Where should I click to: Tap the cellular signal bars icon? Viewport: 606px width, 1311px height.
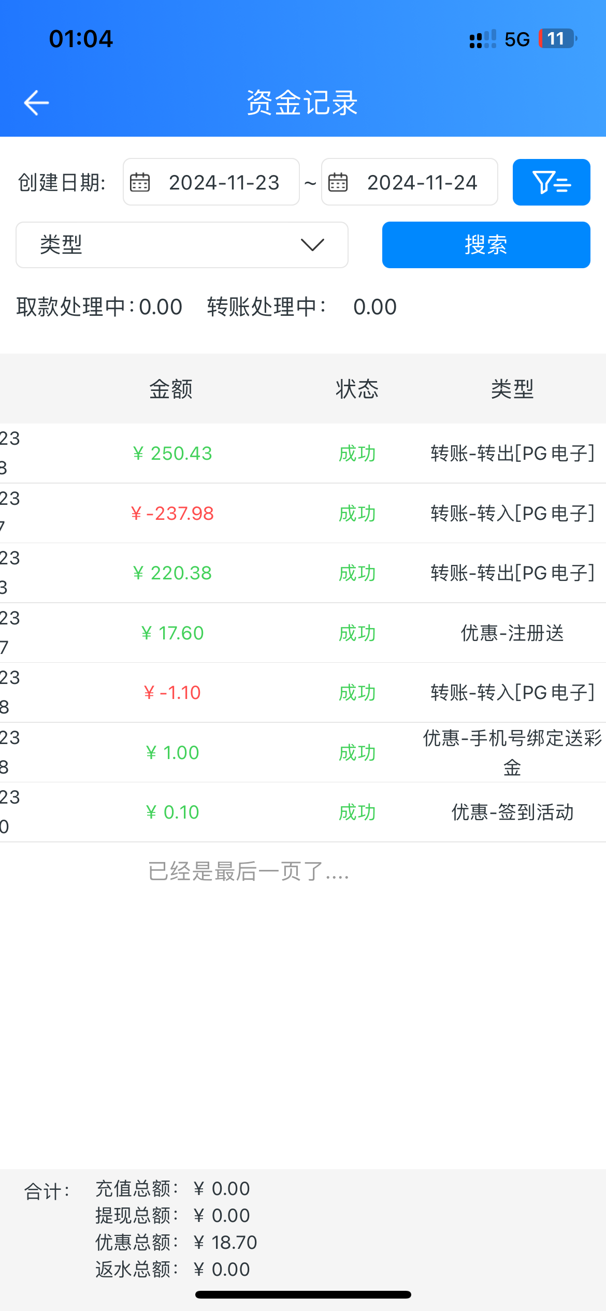point(482,39)
